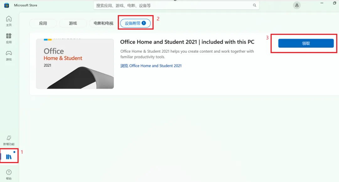Open the Help (帮助) sidebar icon

pos(9,175)
